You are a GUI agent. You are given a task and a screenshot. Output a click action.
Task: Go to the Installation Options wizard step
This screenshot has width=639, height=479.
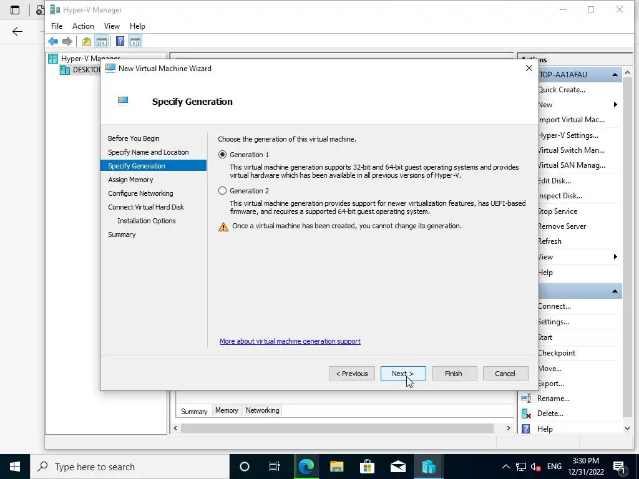coord(146,221)
